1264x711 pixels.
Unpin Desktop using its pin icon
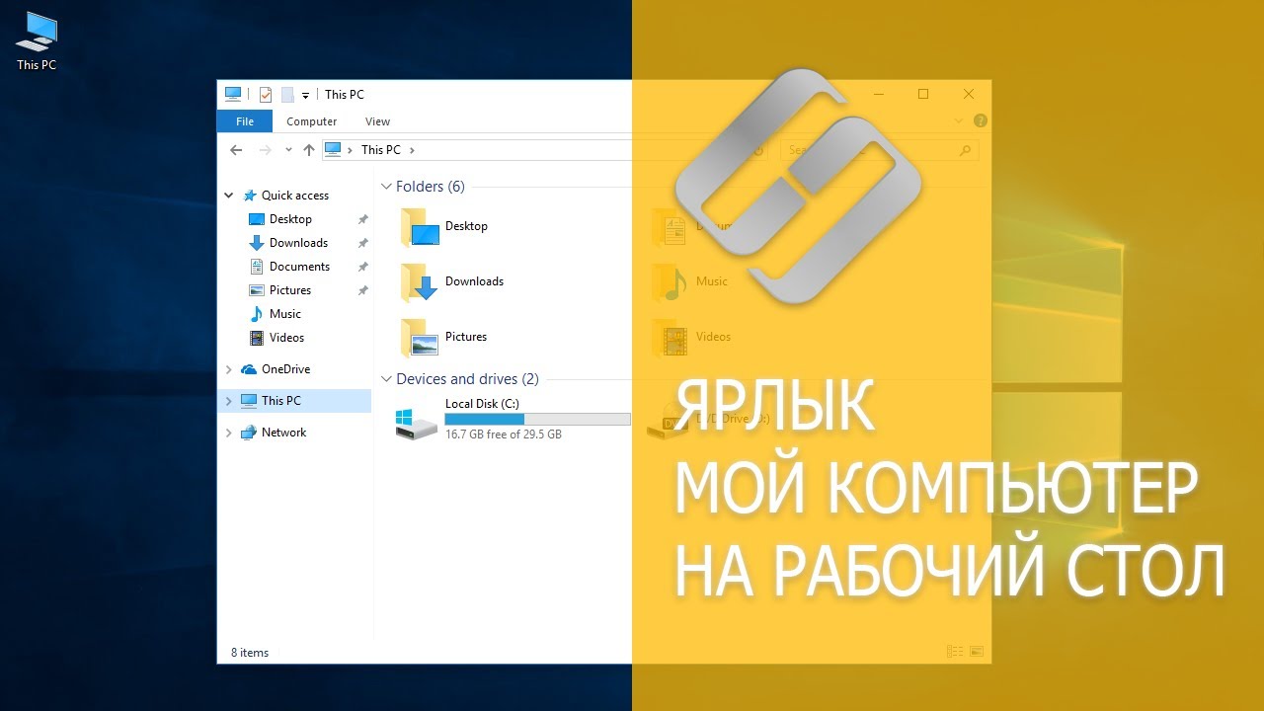362,219
